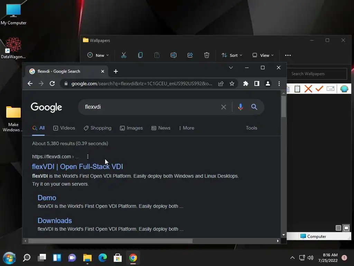This screenshot has width=354, height=266.
Task: Open Chrome's tab search chevron
Action: (231, 68)
